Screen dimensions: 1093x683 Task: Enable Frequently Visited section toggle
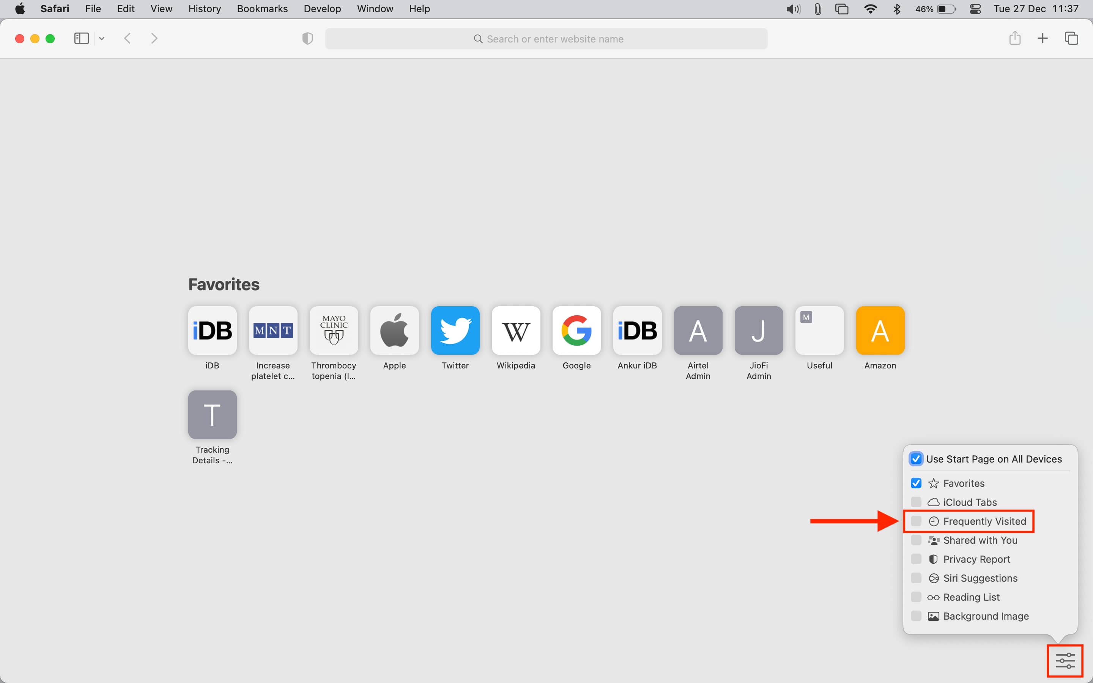915,521
